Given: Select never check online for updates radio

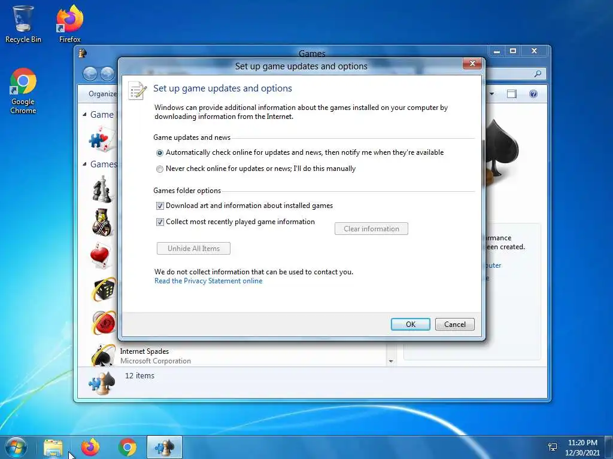Looking at the screenshot, I should [159, 169].
